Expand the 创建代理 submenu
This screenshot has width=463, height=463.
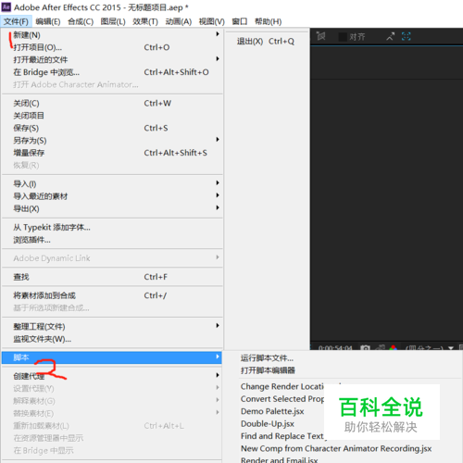pos(112,376)
